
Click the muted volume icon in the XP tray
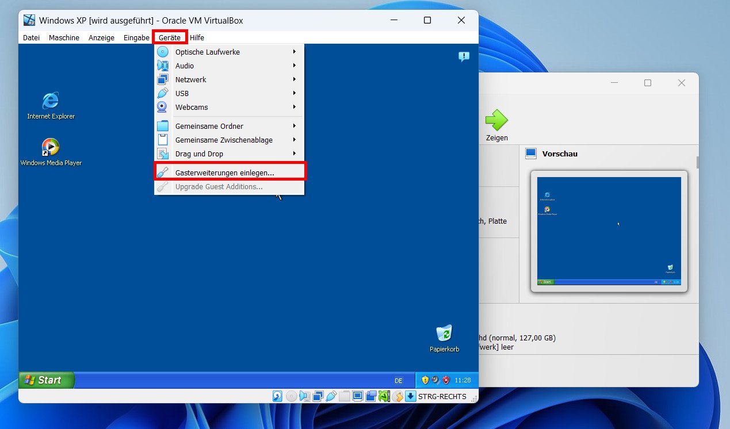coord(434,380)
